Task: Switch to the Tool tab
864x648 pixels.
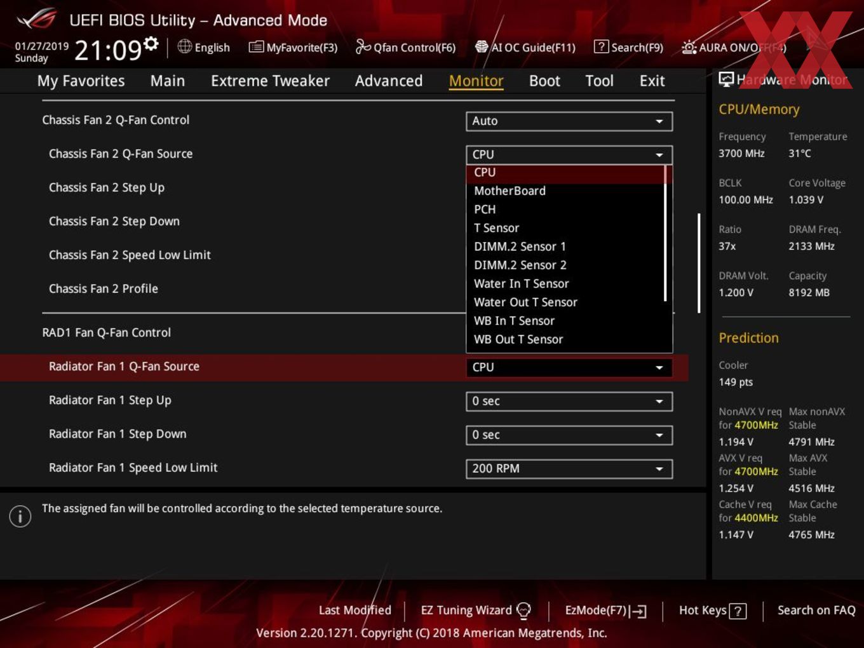Action: pyautogui.click(x=599, y=81)
